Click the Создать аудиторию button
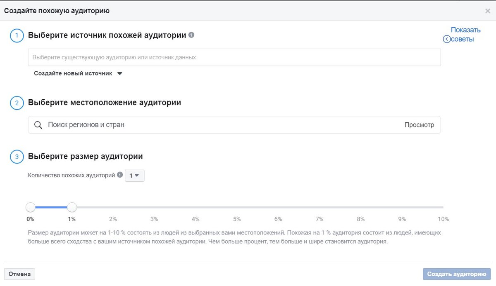Viewport: 496px width, 286px height. (457, 274)
